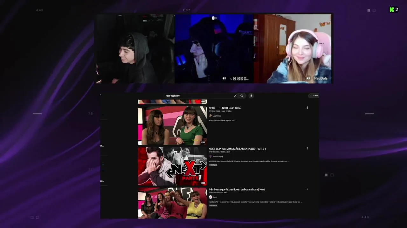The image size is (407, 228).
Task: Open EL PROGRAMA MÁS LAMENTABLE thumbnail
Action: [172, 166]
